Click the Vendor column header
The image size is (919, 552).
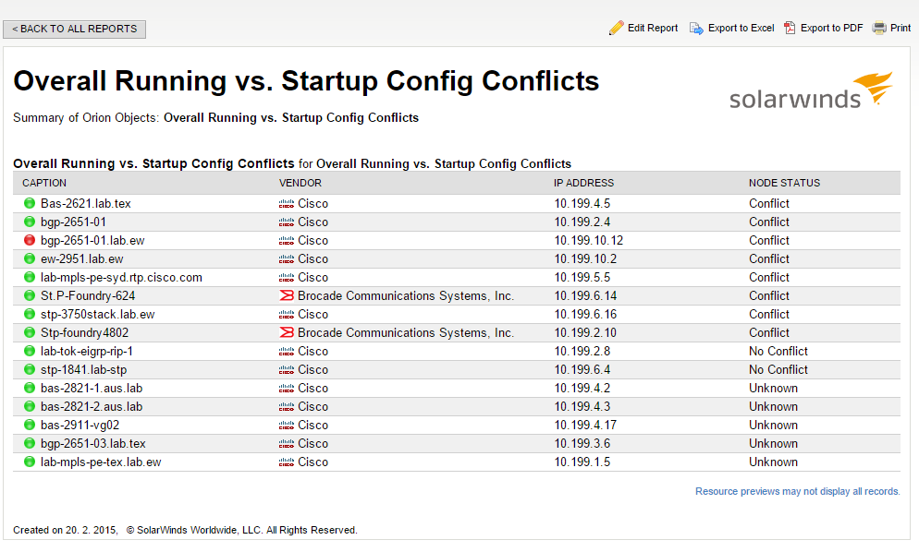pyautogui.click(x=300, y=183)
